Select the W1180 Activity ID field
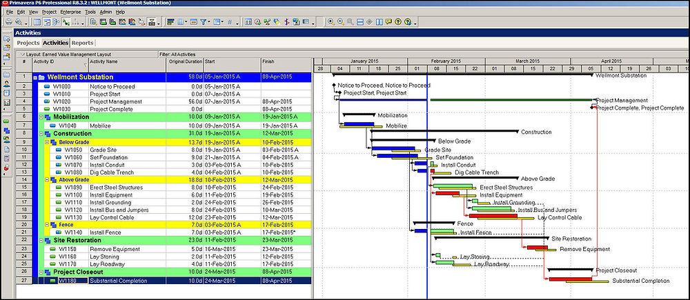 pyautogui.click(x=73, y=281)
